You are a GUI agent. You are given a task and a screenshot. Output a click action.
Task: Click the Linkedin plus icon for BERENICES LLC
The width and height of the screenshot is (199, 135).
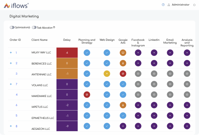tap(154, 63)
